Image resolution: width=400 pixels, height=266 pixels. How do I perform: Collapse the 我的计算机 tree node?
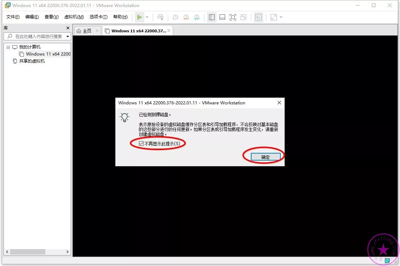(8, 47)
